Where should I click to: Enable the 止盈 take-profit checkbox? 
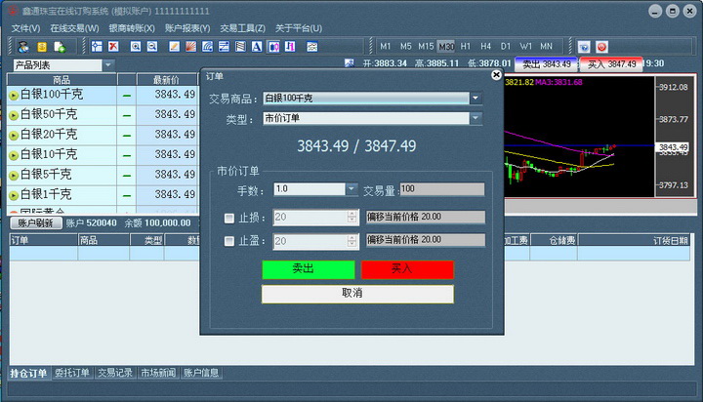229,241
